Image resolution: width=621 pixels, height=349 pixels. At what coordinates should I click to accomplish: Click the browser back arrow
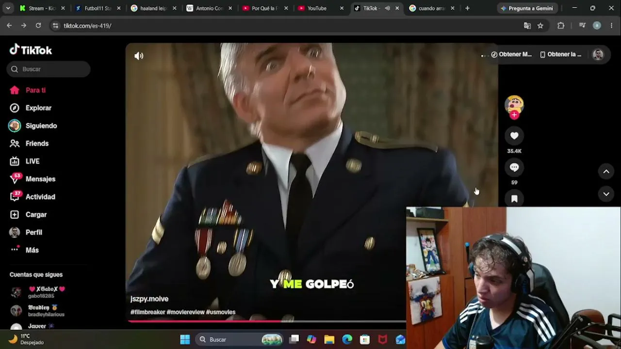[x=9, y=26]
